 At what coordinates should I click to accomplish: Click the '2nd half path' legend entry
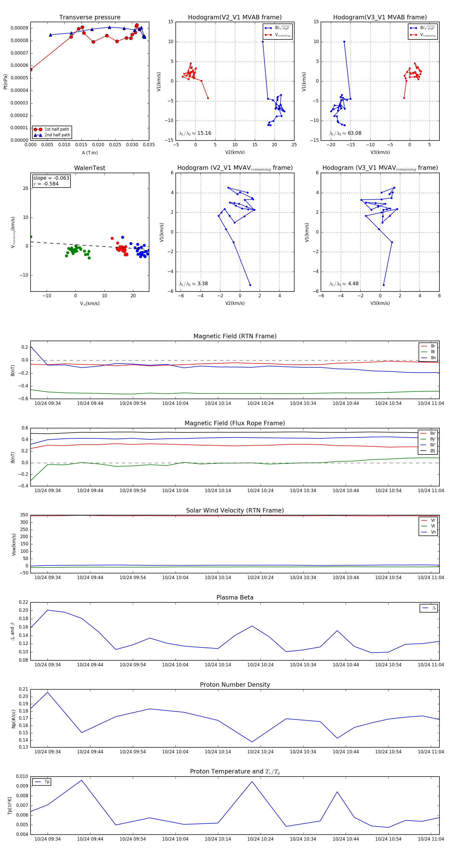pos(52,135)
